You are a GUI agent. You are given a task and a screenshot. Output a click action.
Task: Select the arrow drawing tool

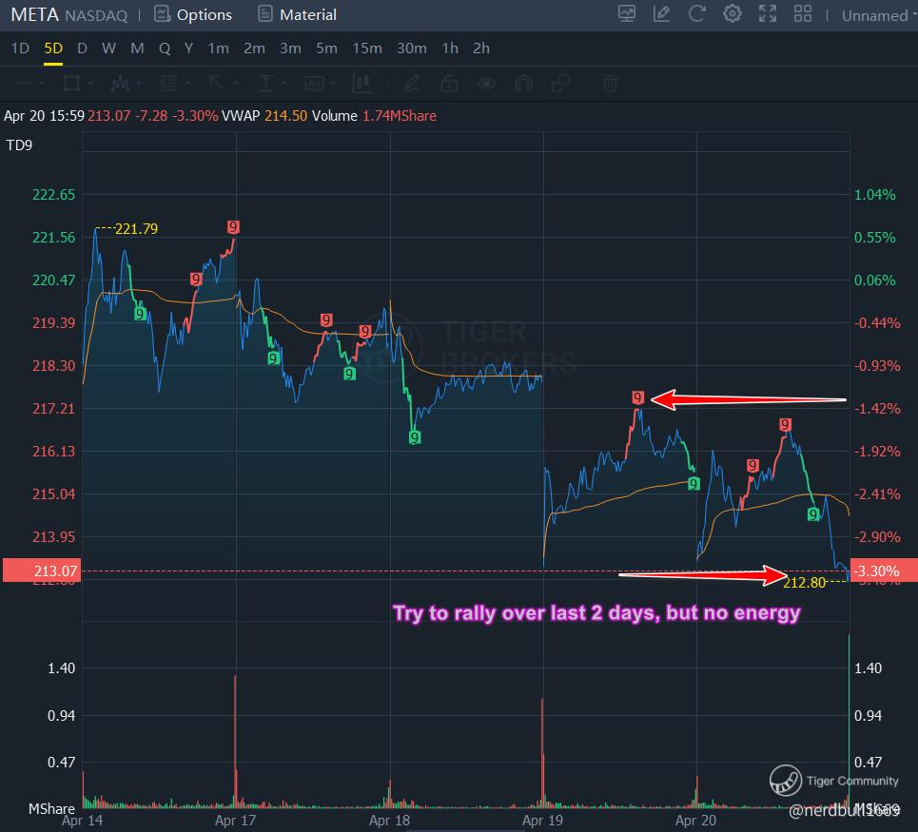(x=217, y=84)
